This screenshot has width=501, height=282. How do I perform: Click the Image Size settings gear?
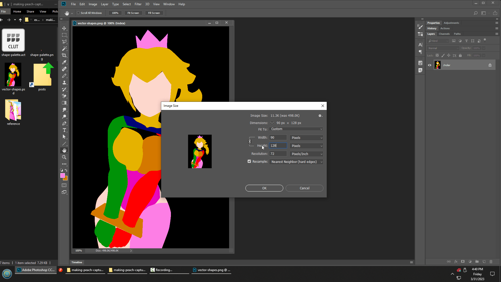(320, 116)
